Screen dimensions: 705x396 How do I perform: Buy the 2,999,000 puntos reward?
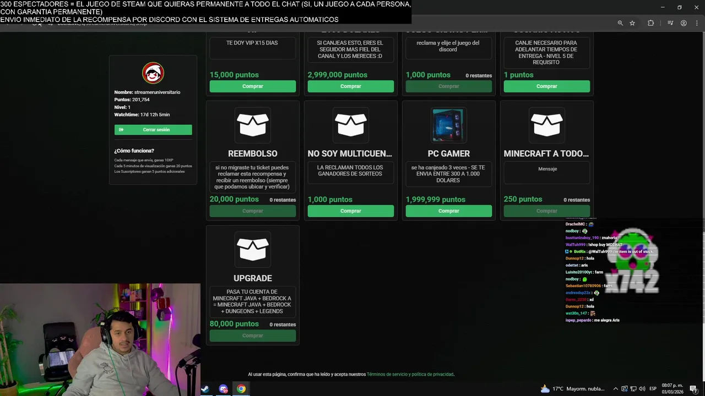[351, 86]
